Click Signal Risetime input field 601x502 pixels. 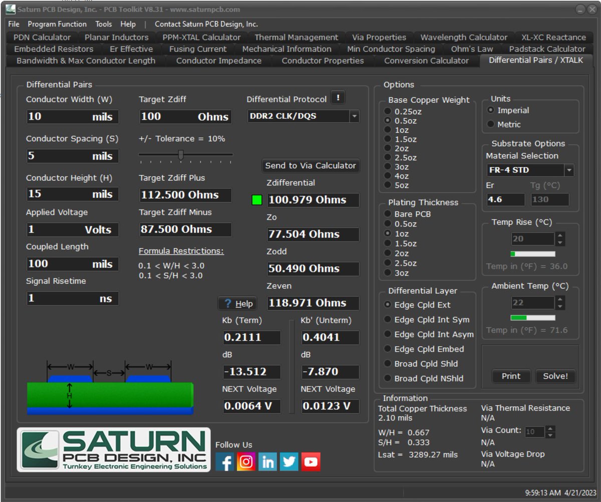point(73,299)
